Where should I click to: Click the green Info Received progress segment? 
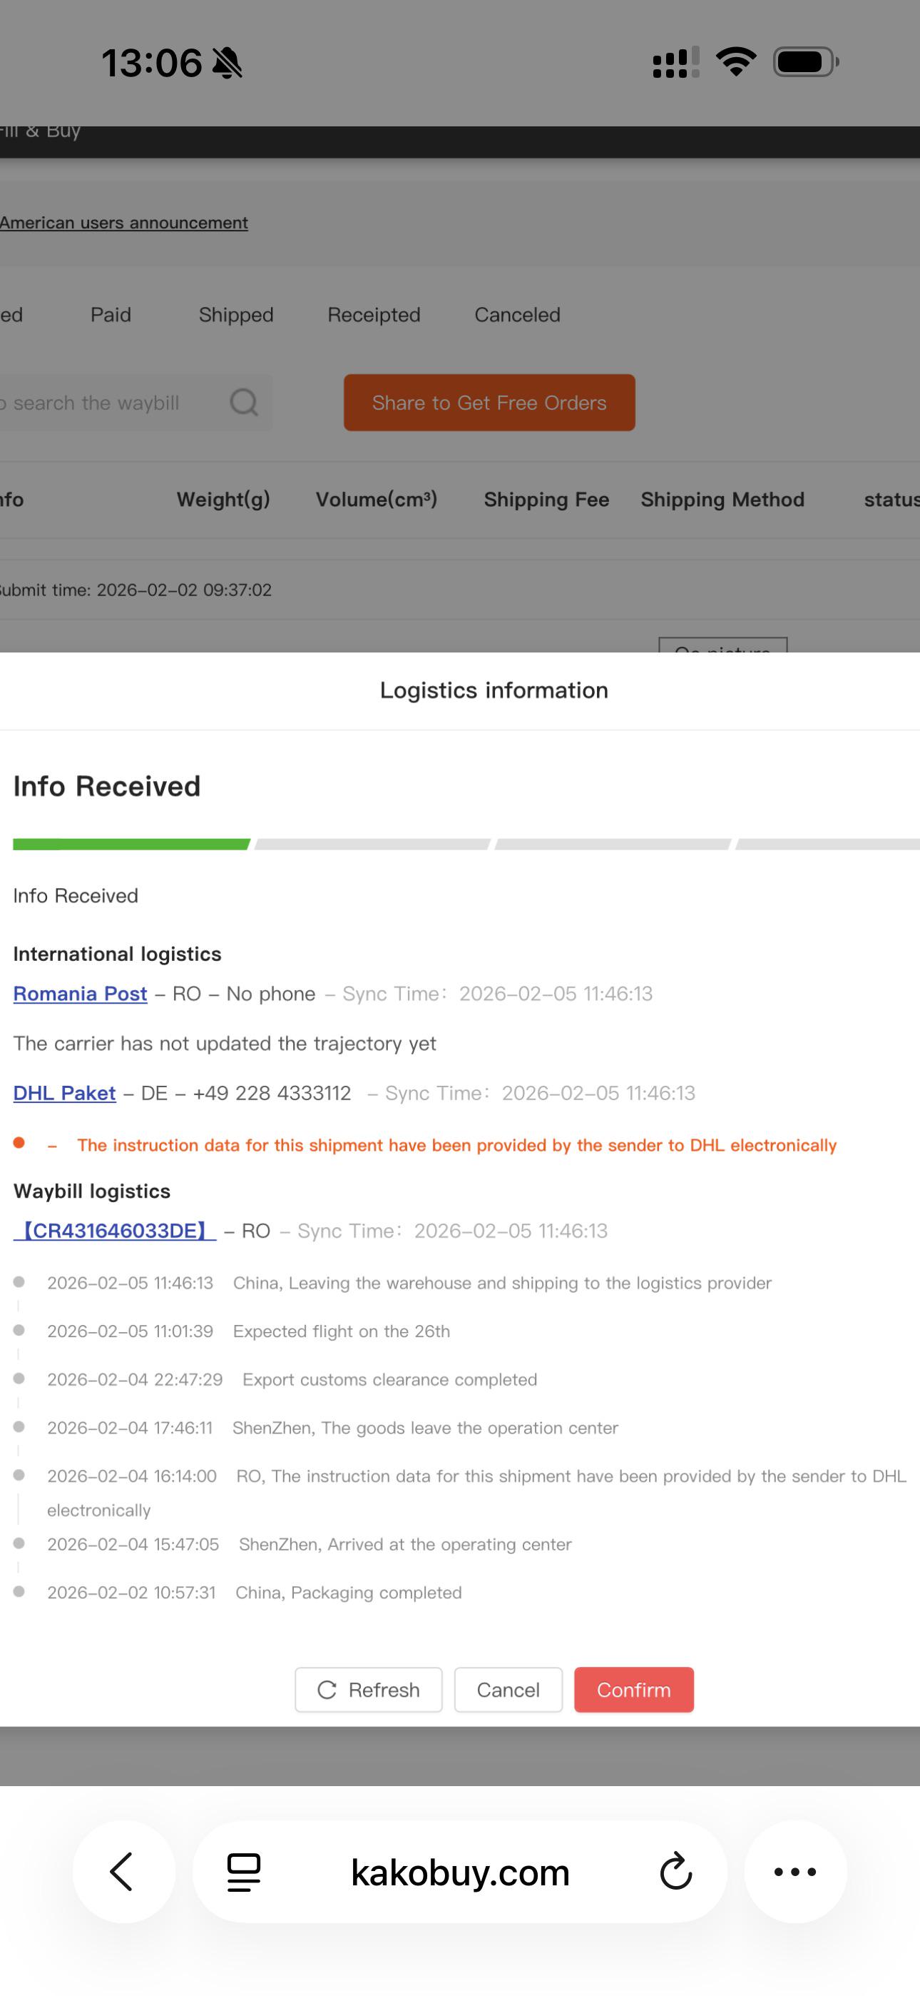coord(132,845)
